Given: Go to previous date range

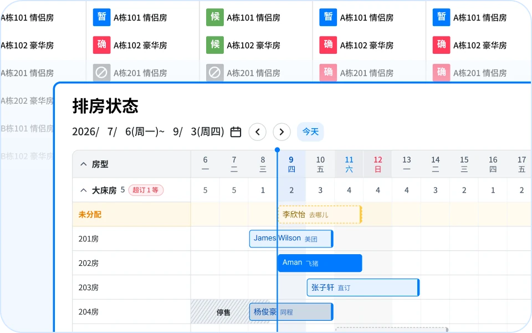Looking at the screenshot, I should tap(258, 132).
